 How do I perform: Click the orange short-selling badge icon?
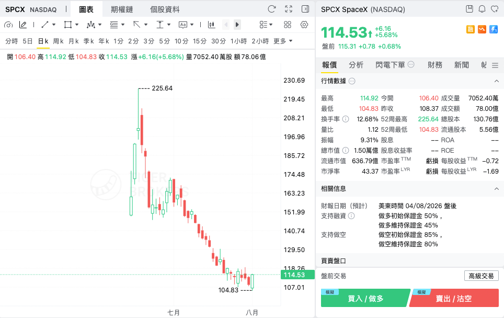pyautogui.click(x=482, y=30)
